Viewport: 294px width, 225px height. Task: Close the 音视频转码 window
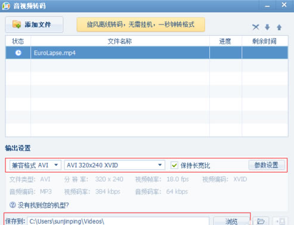point(284,5)
